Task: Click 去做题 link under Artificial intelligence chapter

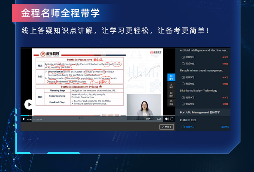Action: [225, 63]
